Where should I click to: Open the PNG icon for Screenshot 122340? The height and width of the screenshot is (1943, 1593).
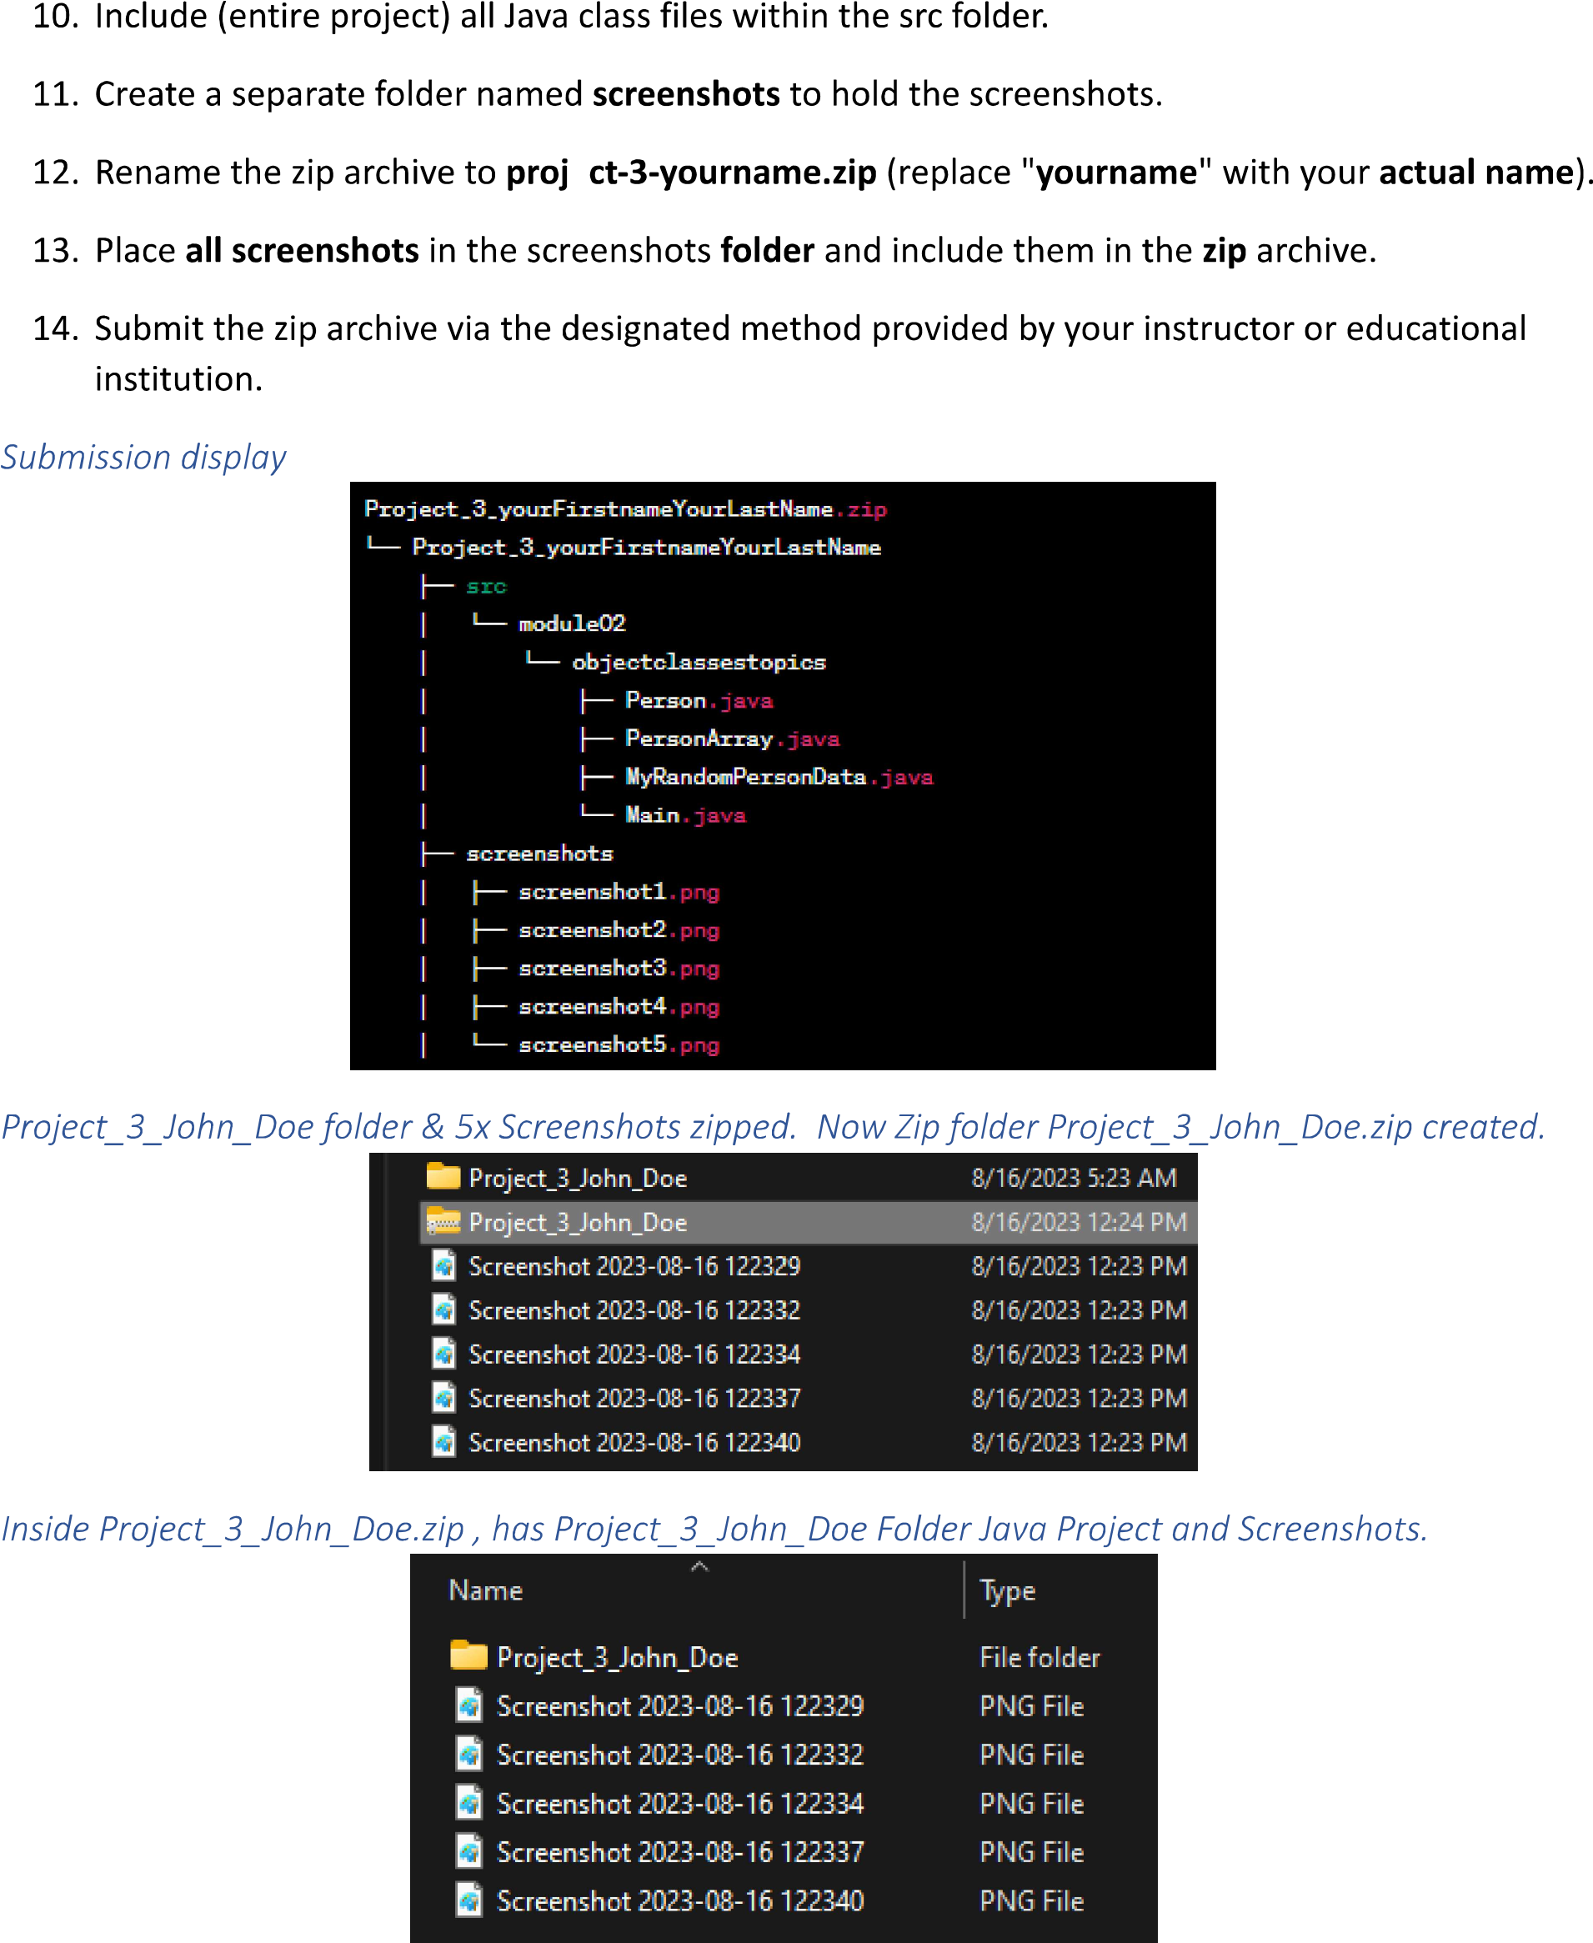tap(444, 1442)
